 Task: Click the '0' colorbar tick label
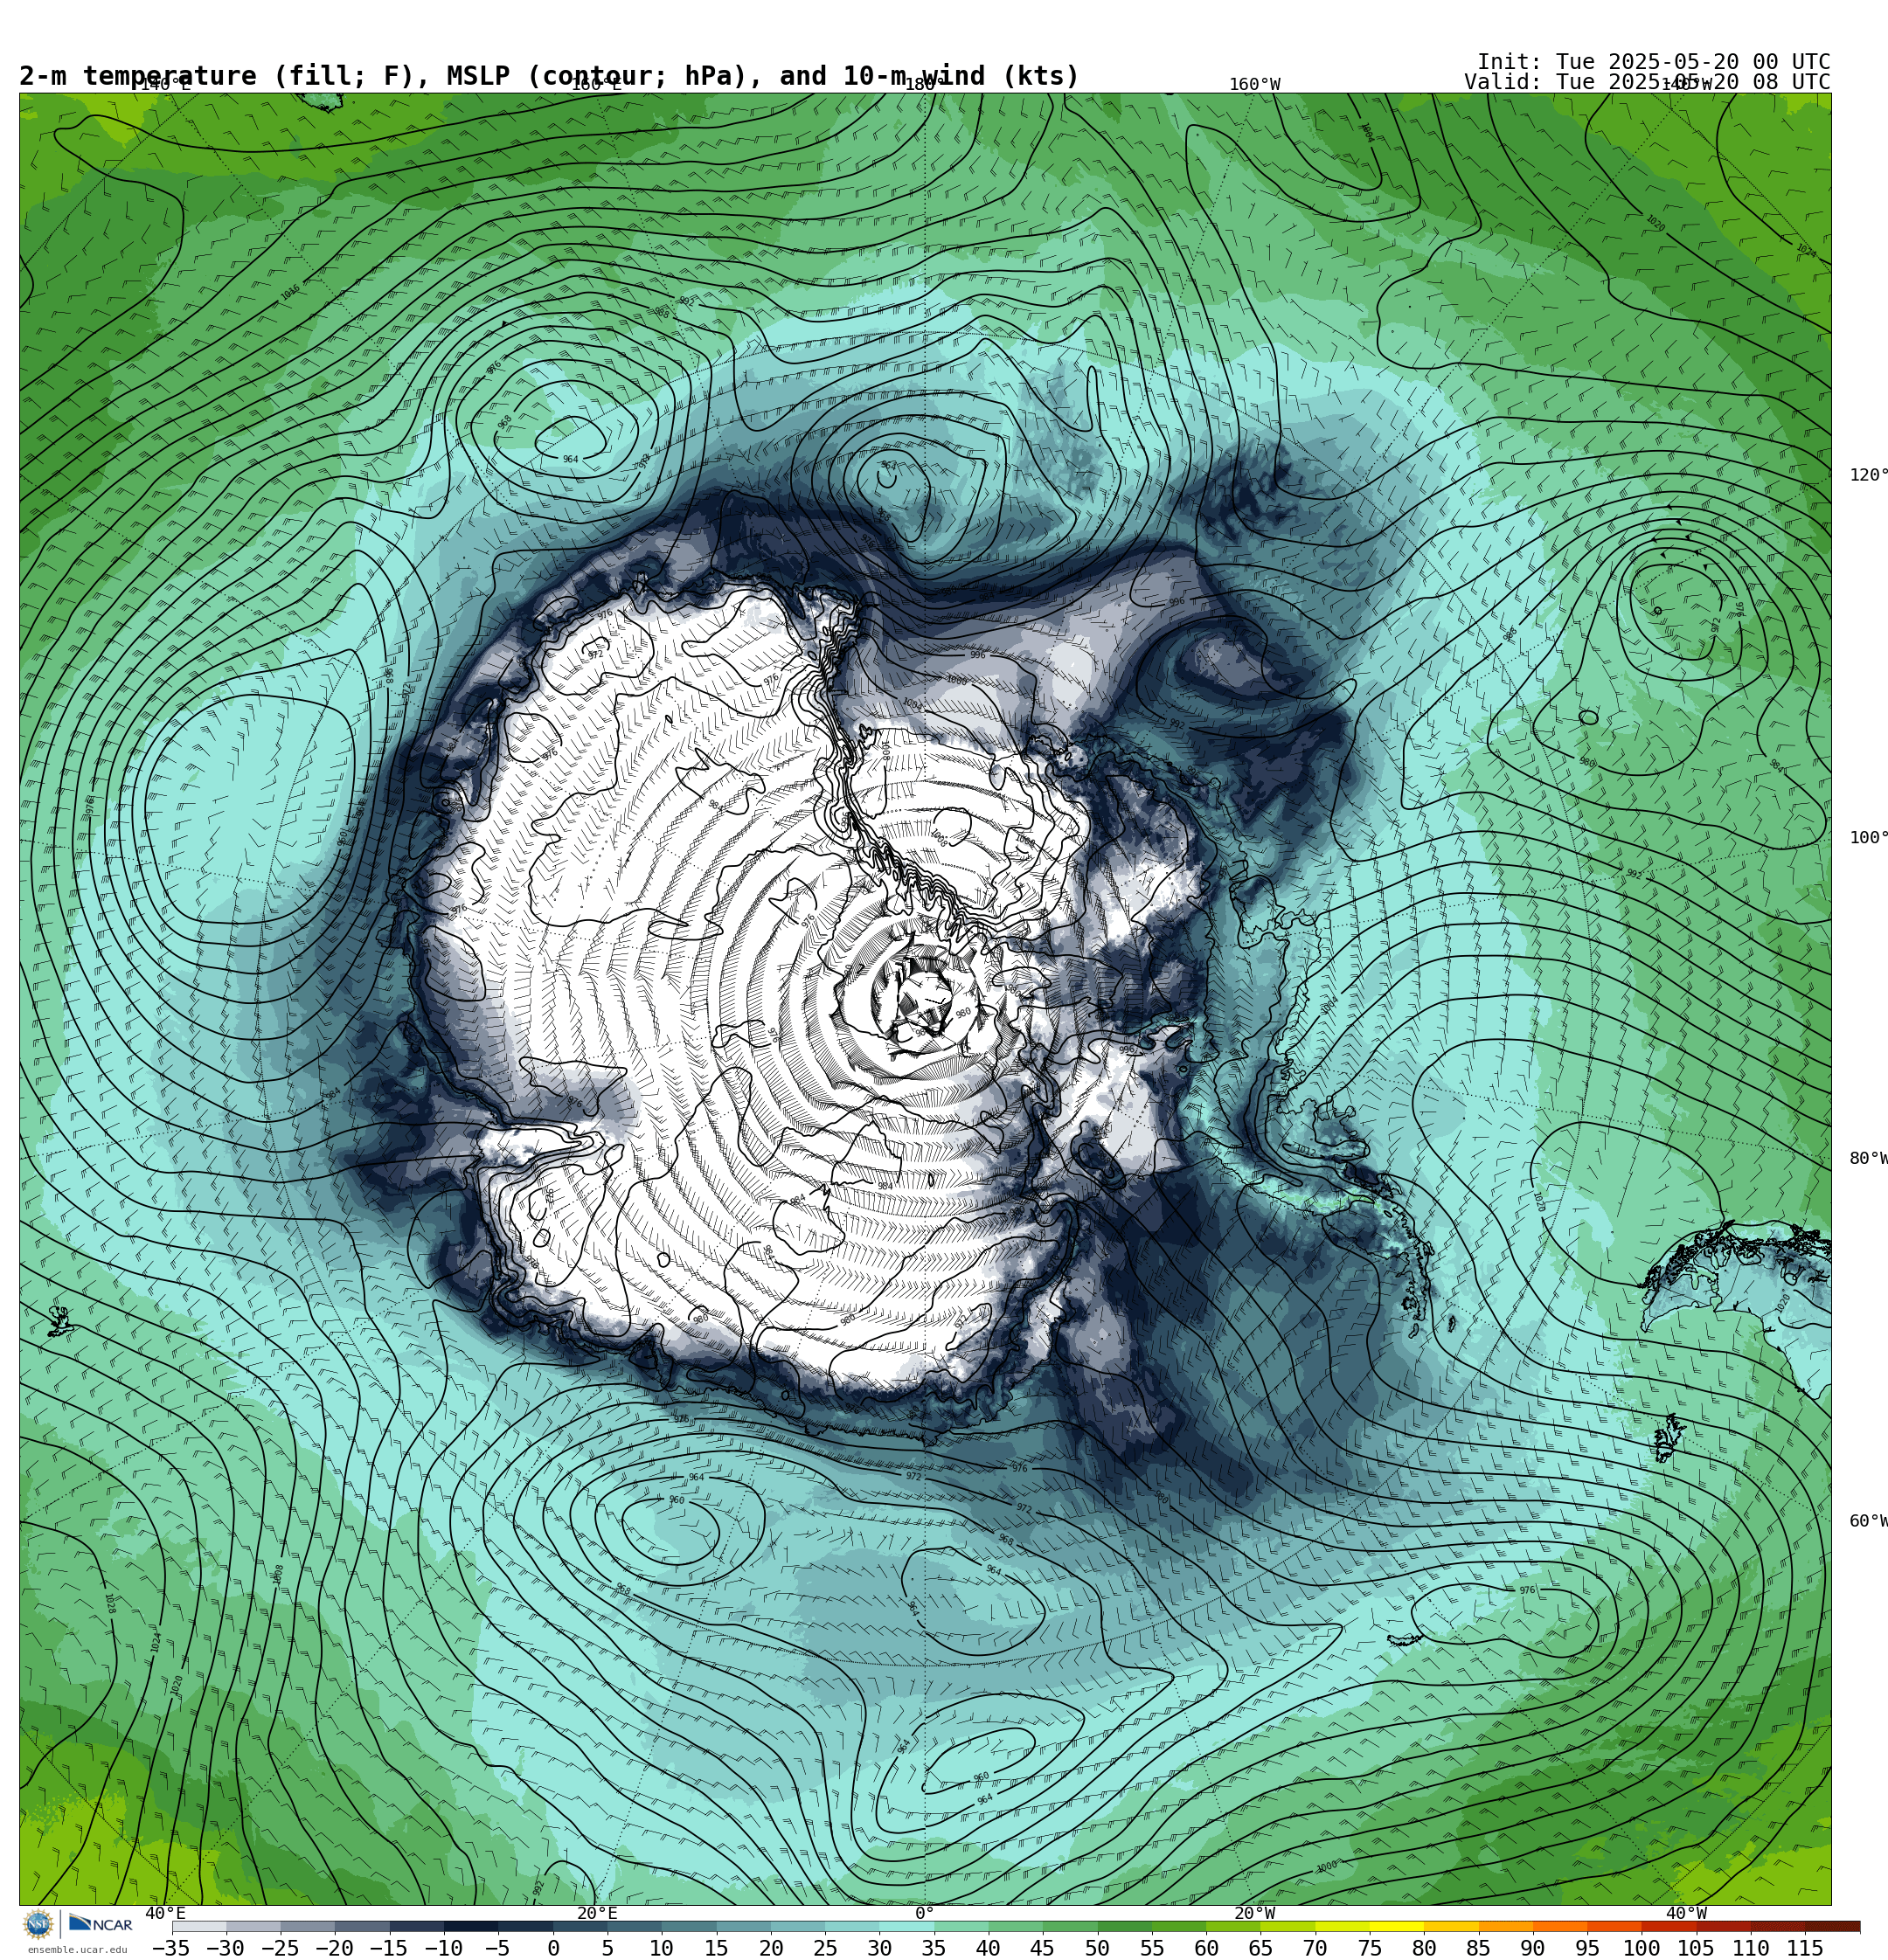tap(553, 1948)
